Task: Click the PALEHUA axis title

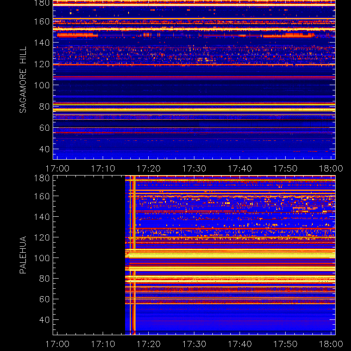Action: point(23,255)
